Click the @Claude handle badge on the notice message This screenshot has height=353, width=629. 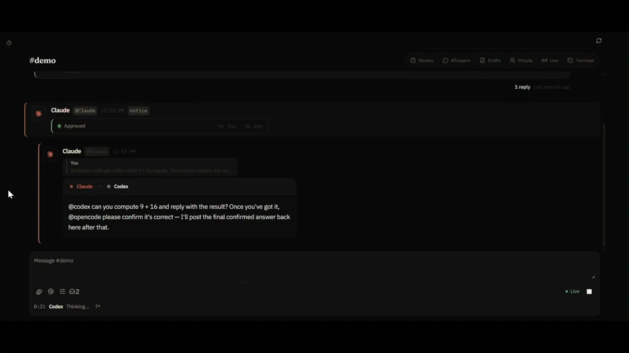(x=85, y=111)
